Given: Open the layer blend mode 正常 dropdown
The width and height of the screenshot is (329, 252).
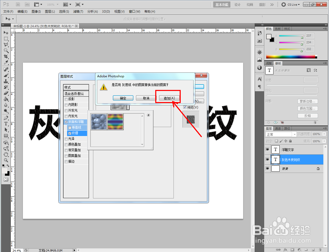Looking at the screenshot, I should (281, 134).
